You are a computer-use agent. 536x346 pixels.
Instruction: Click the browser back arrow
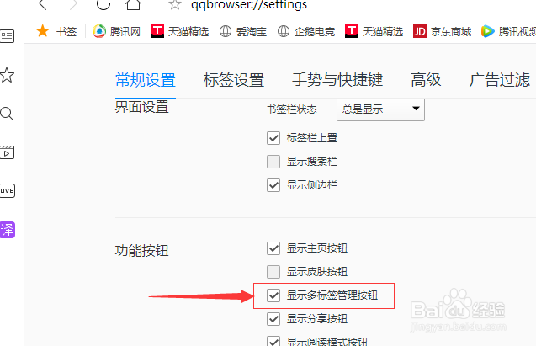(43, 5)
